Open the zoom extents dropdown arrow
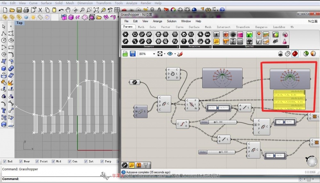The height and width of the screenshot is (183, 320). pos(164,54)
